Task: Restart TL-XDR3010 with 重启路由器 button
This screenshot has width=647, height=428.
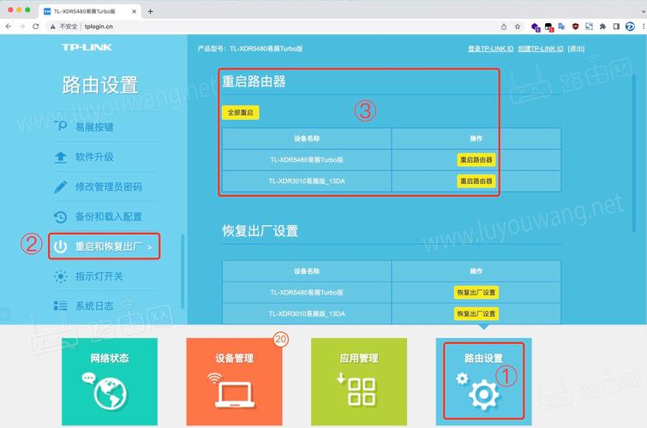Action: tap(476, 181)
